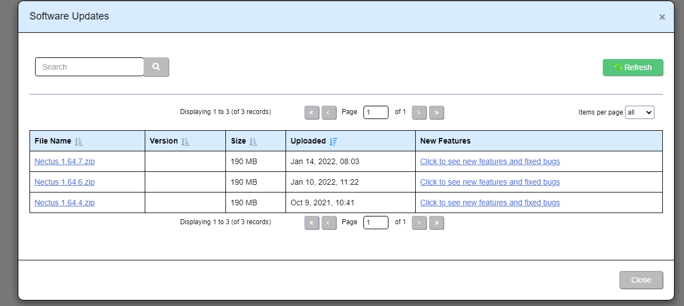See new features for Nectus 1.64.7

tap(490, 161)
